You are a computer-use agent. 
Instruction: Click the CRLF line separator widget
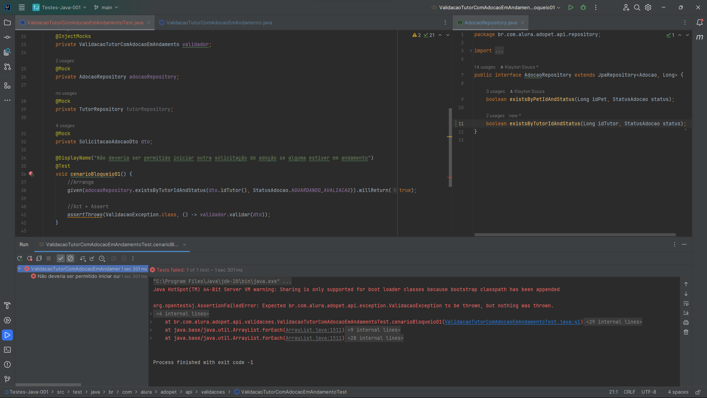tap(629, 392)
